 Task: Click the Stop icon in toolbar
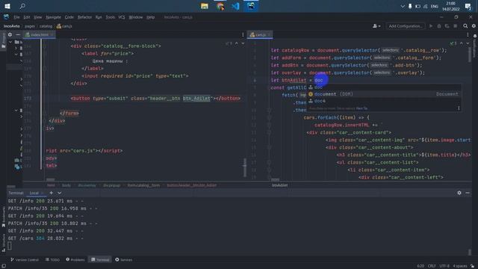tap(455, 26)
